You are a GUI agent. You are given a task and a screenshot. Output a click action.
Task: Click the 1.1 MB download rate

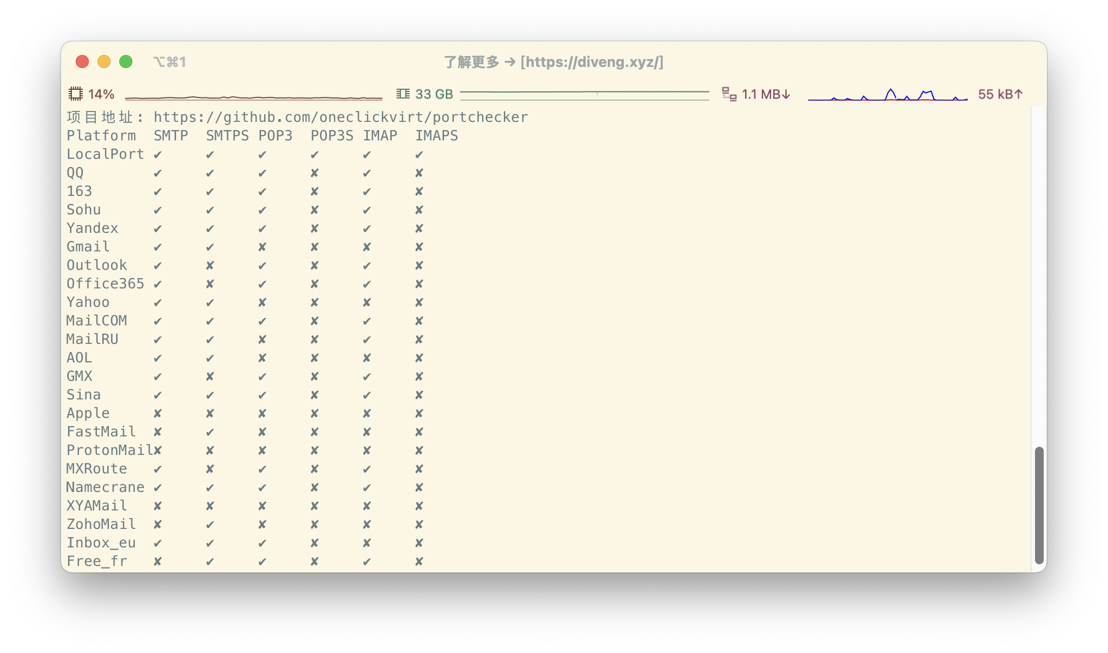(766, 94)
